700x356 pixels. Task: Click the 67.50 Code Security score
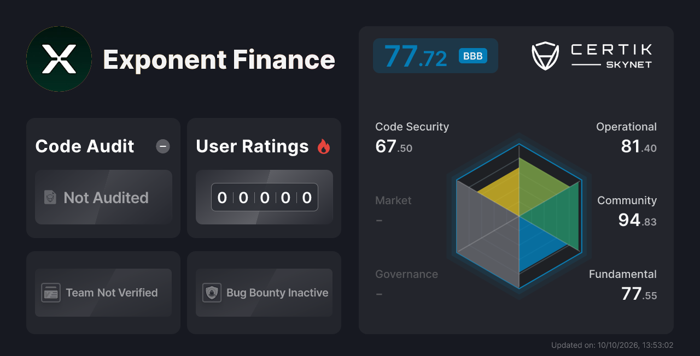pyautogui.click(x=394, y=146)
